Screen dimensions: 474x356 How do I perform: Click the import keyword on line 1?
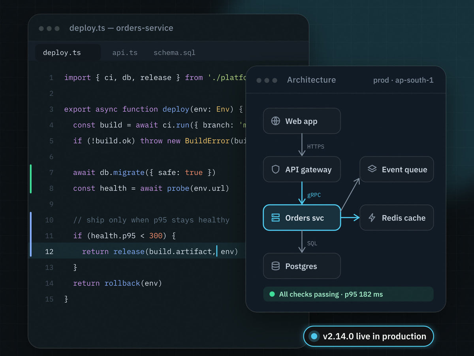coord(77,78)
